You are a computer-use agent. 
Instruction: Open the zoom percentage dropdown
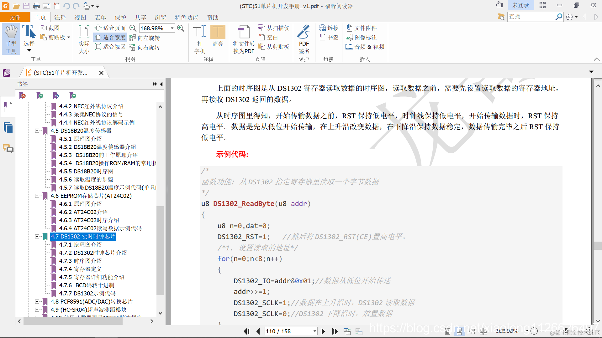pos(172,28)
